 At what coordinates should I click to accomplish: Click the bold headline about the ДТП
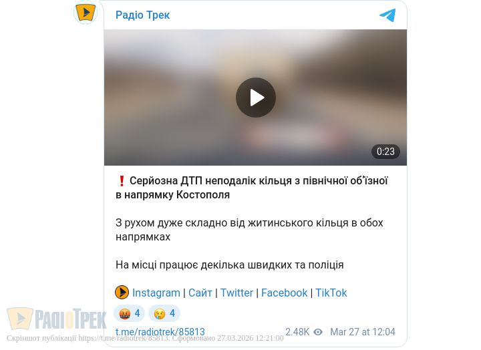pyautogui.click(x=252, y=188)
